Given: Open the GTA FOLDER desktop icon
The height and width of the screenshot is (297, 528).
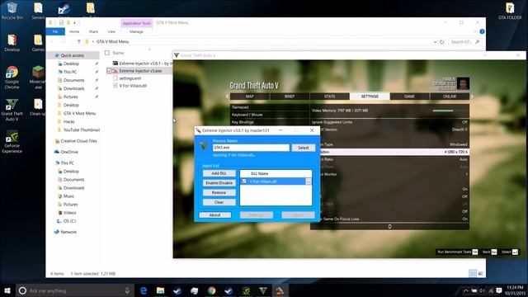Looking at the screenshot, I should pyautogui.click(x=510, y=11).
